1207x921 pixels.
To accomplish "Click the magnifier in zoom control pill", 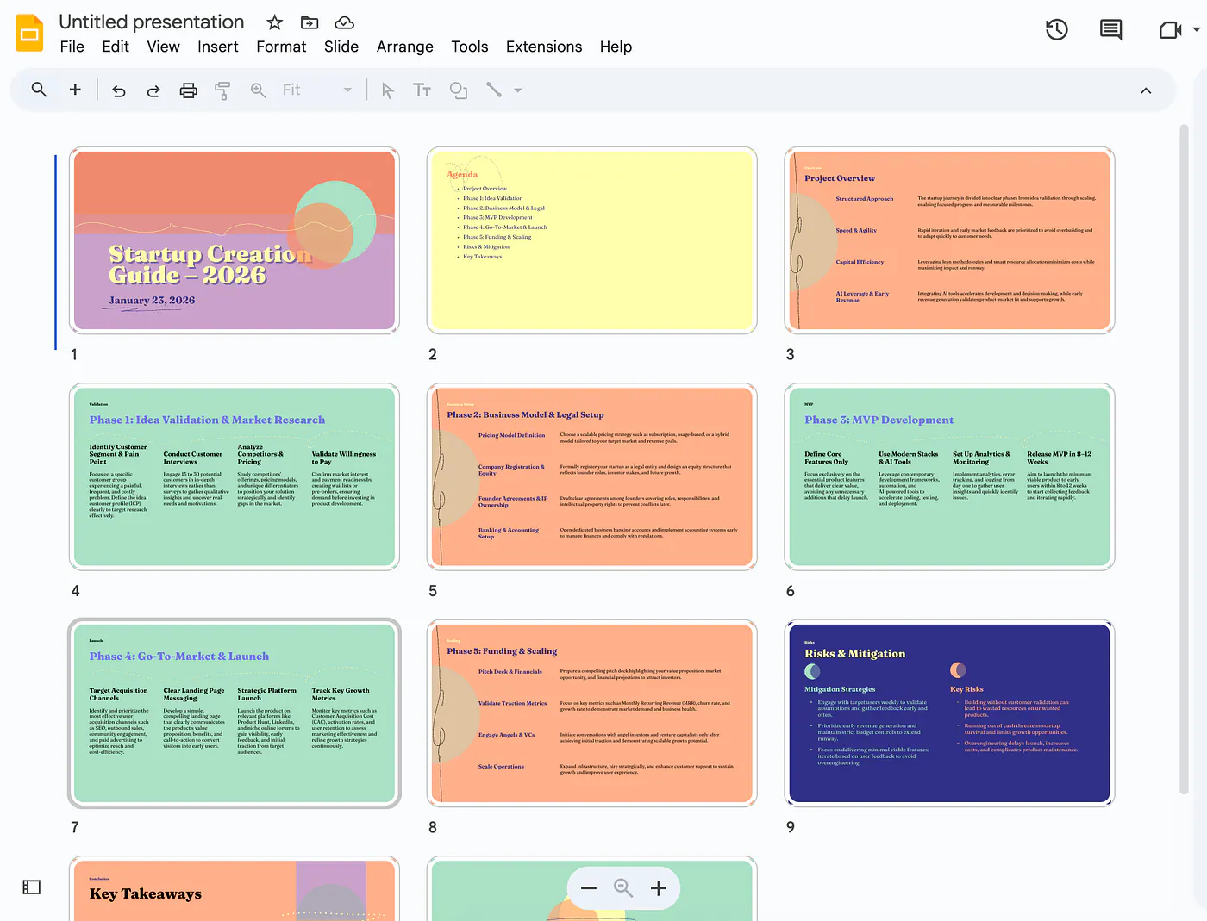I will [623, 888].
